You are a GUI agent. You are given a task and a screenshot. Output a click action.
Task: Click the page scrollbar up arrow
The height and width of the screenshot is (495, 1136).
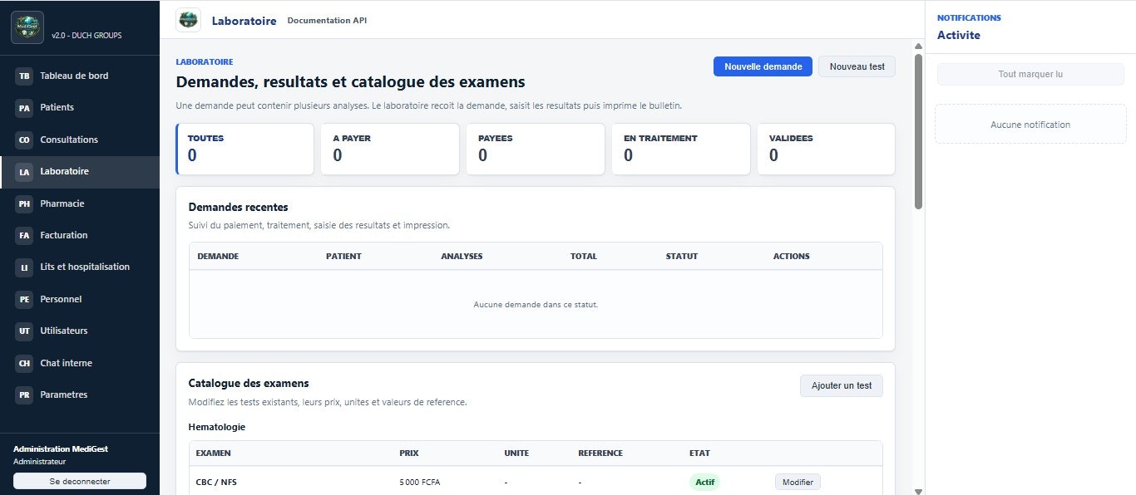point(918,47)
